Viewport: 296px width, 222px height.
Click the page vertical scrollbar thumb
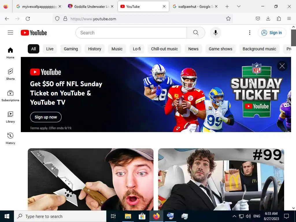[293, 38]
